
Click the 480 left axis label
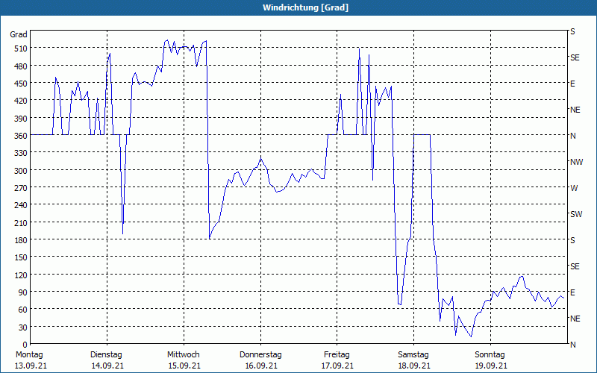(21, 66)
